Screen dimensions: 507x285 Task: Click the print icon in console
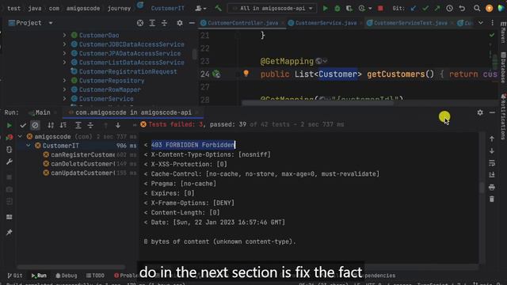point(492,187)
